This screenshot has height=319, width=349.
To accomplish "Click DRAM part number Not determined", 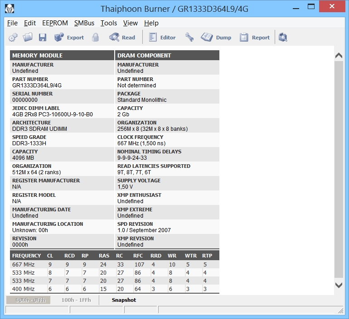I will click(137, 86).
